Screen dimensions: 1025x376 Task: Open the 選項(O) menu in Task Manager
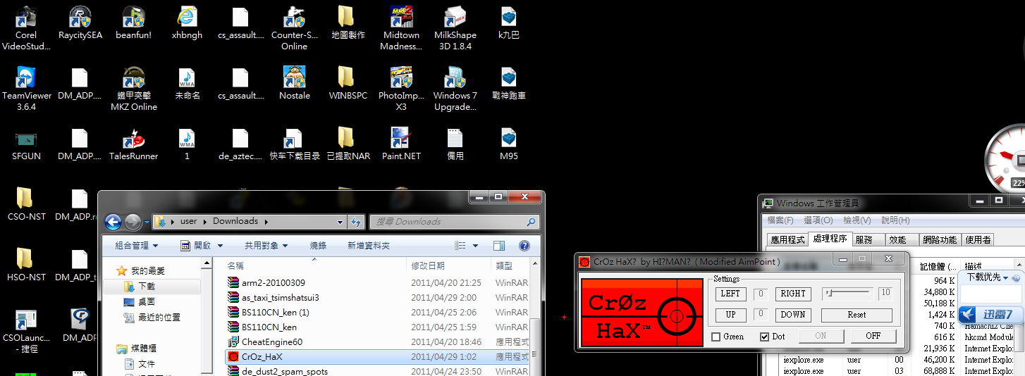[x=818, y=220]
